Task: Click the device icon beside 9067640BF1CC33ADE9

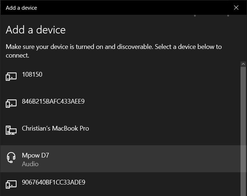Action: [x=11, y=184]
